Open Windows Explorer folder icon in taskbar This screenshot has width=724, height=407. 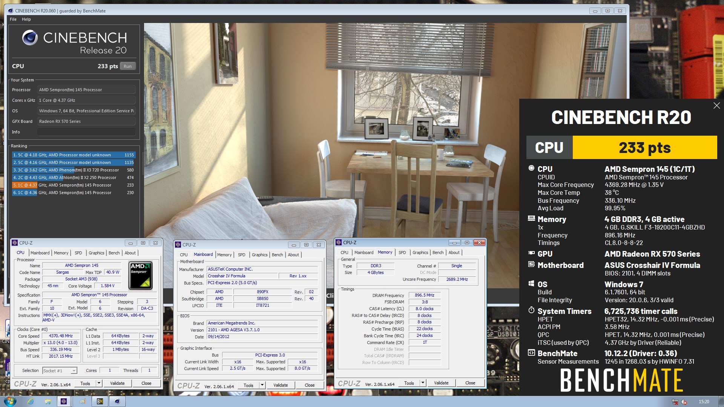pyautogui.click(x=48, y=401)
